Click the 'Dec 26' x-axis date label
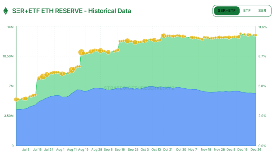This screenshot has width=274, height=154. click(256, 149)
